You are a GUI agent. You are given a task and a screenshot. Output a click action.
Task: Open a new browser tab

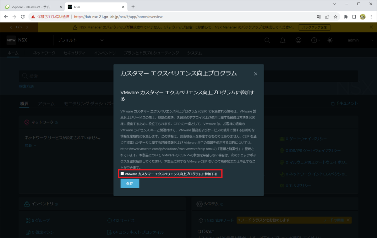pyautogui.click(x=133, y=7)
